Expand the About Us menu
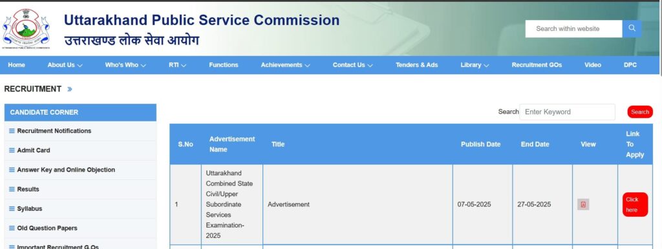 click(x=65, y=65)
